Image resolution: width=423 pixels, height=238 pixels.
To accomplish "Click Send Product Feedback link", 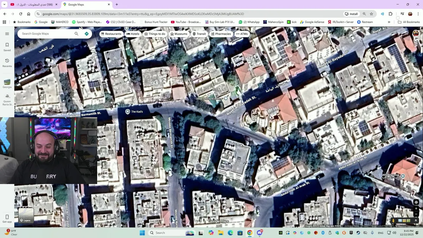I will coord(382,226).
